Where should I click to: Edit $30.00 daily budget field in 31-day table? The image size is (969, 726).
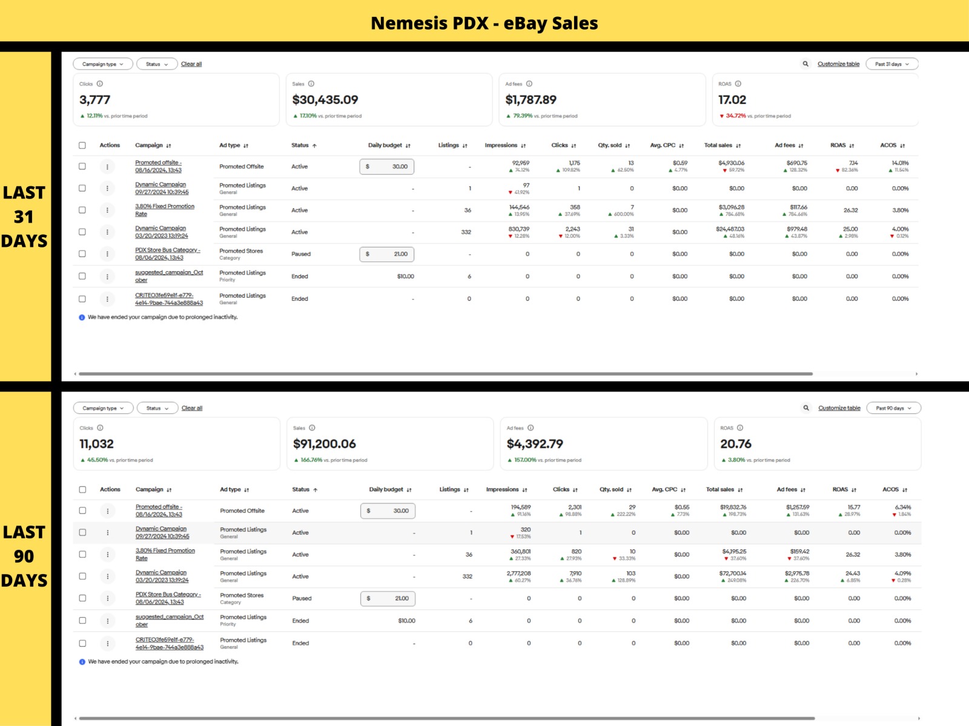[x=387, y=166]
